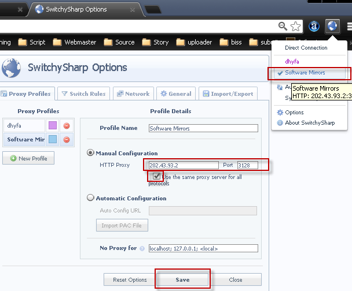Open the Chrome menu icon
Viewport: 352px width, 291px height.
(x=349, y=26)
